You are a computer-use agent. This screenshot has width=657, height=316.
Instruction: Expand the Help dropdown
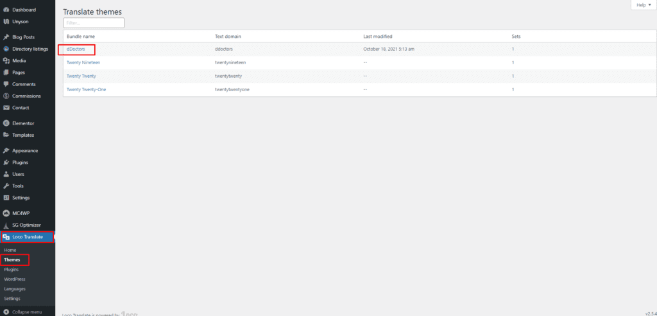(x=642, y=5)
